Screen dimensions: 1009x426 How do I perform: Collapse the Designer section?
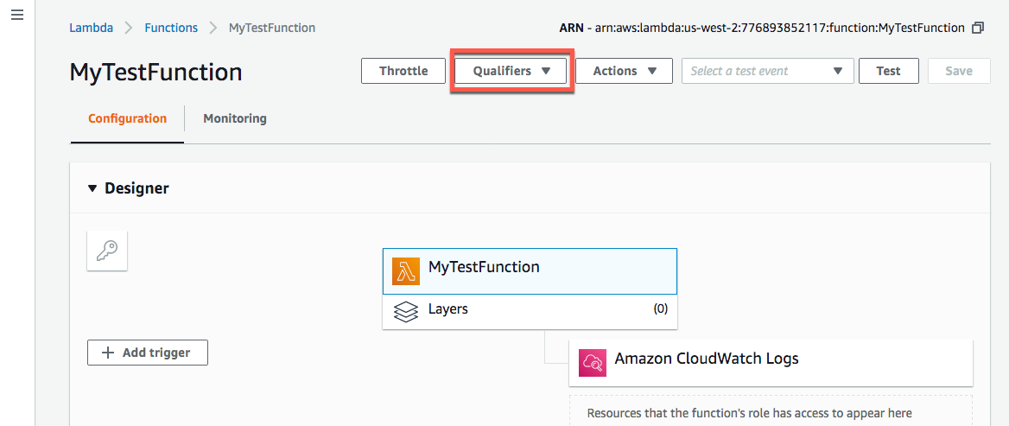coord(92,188)
